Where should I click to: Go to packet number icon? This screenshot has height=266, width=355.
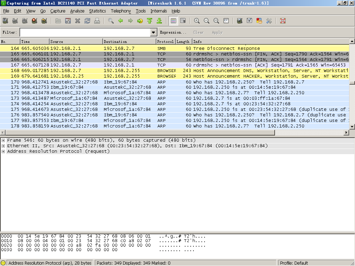[x=140, y=21]
